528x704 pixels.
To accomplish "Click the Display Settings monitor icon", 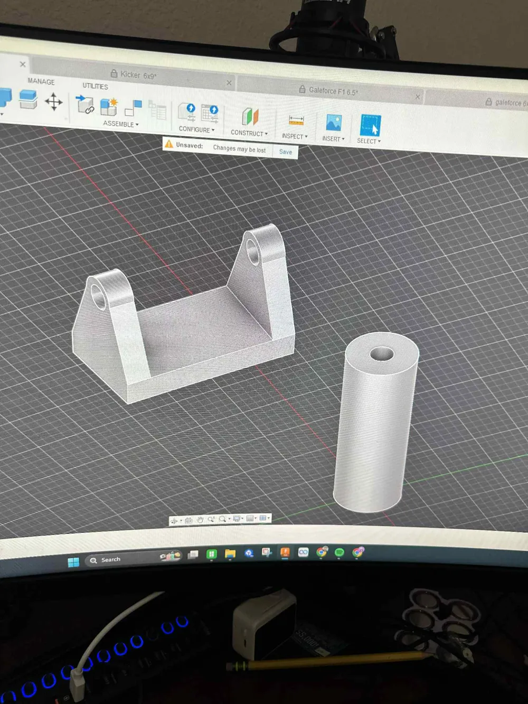I will (237, 519).
